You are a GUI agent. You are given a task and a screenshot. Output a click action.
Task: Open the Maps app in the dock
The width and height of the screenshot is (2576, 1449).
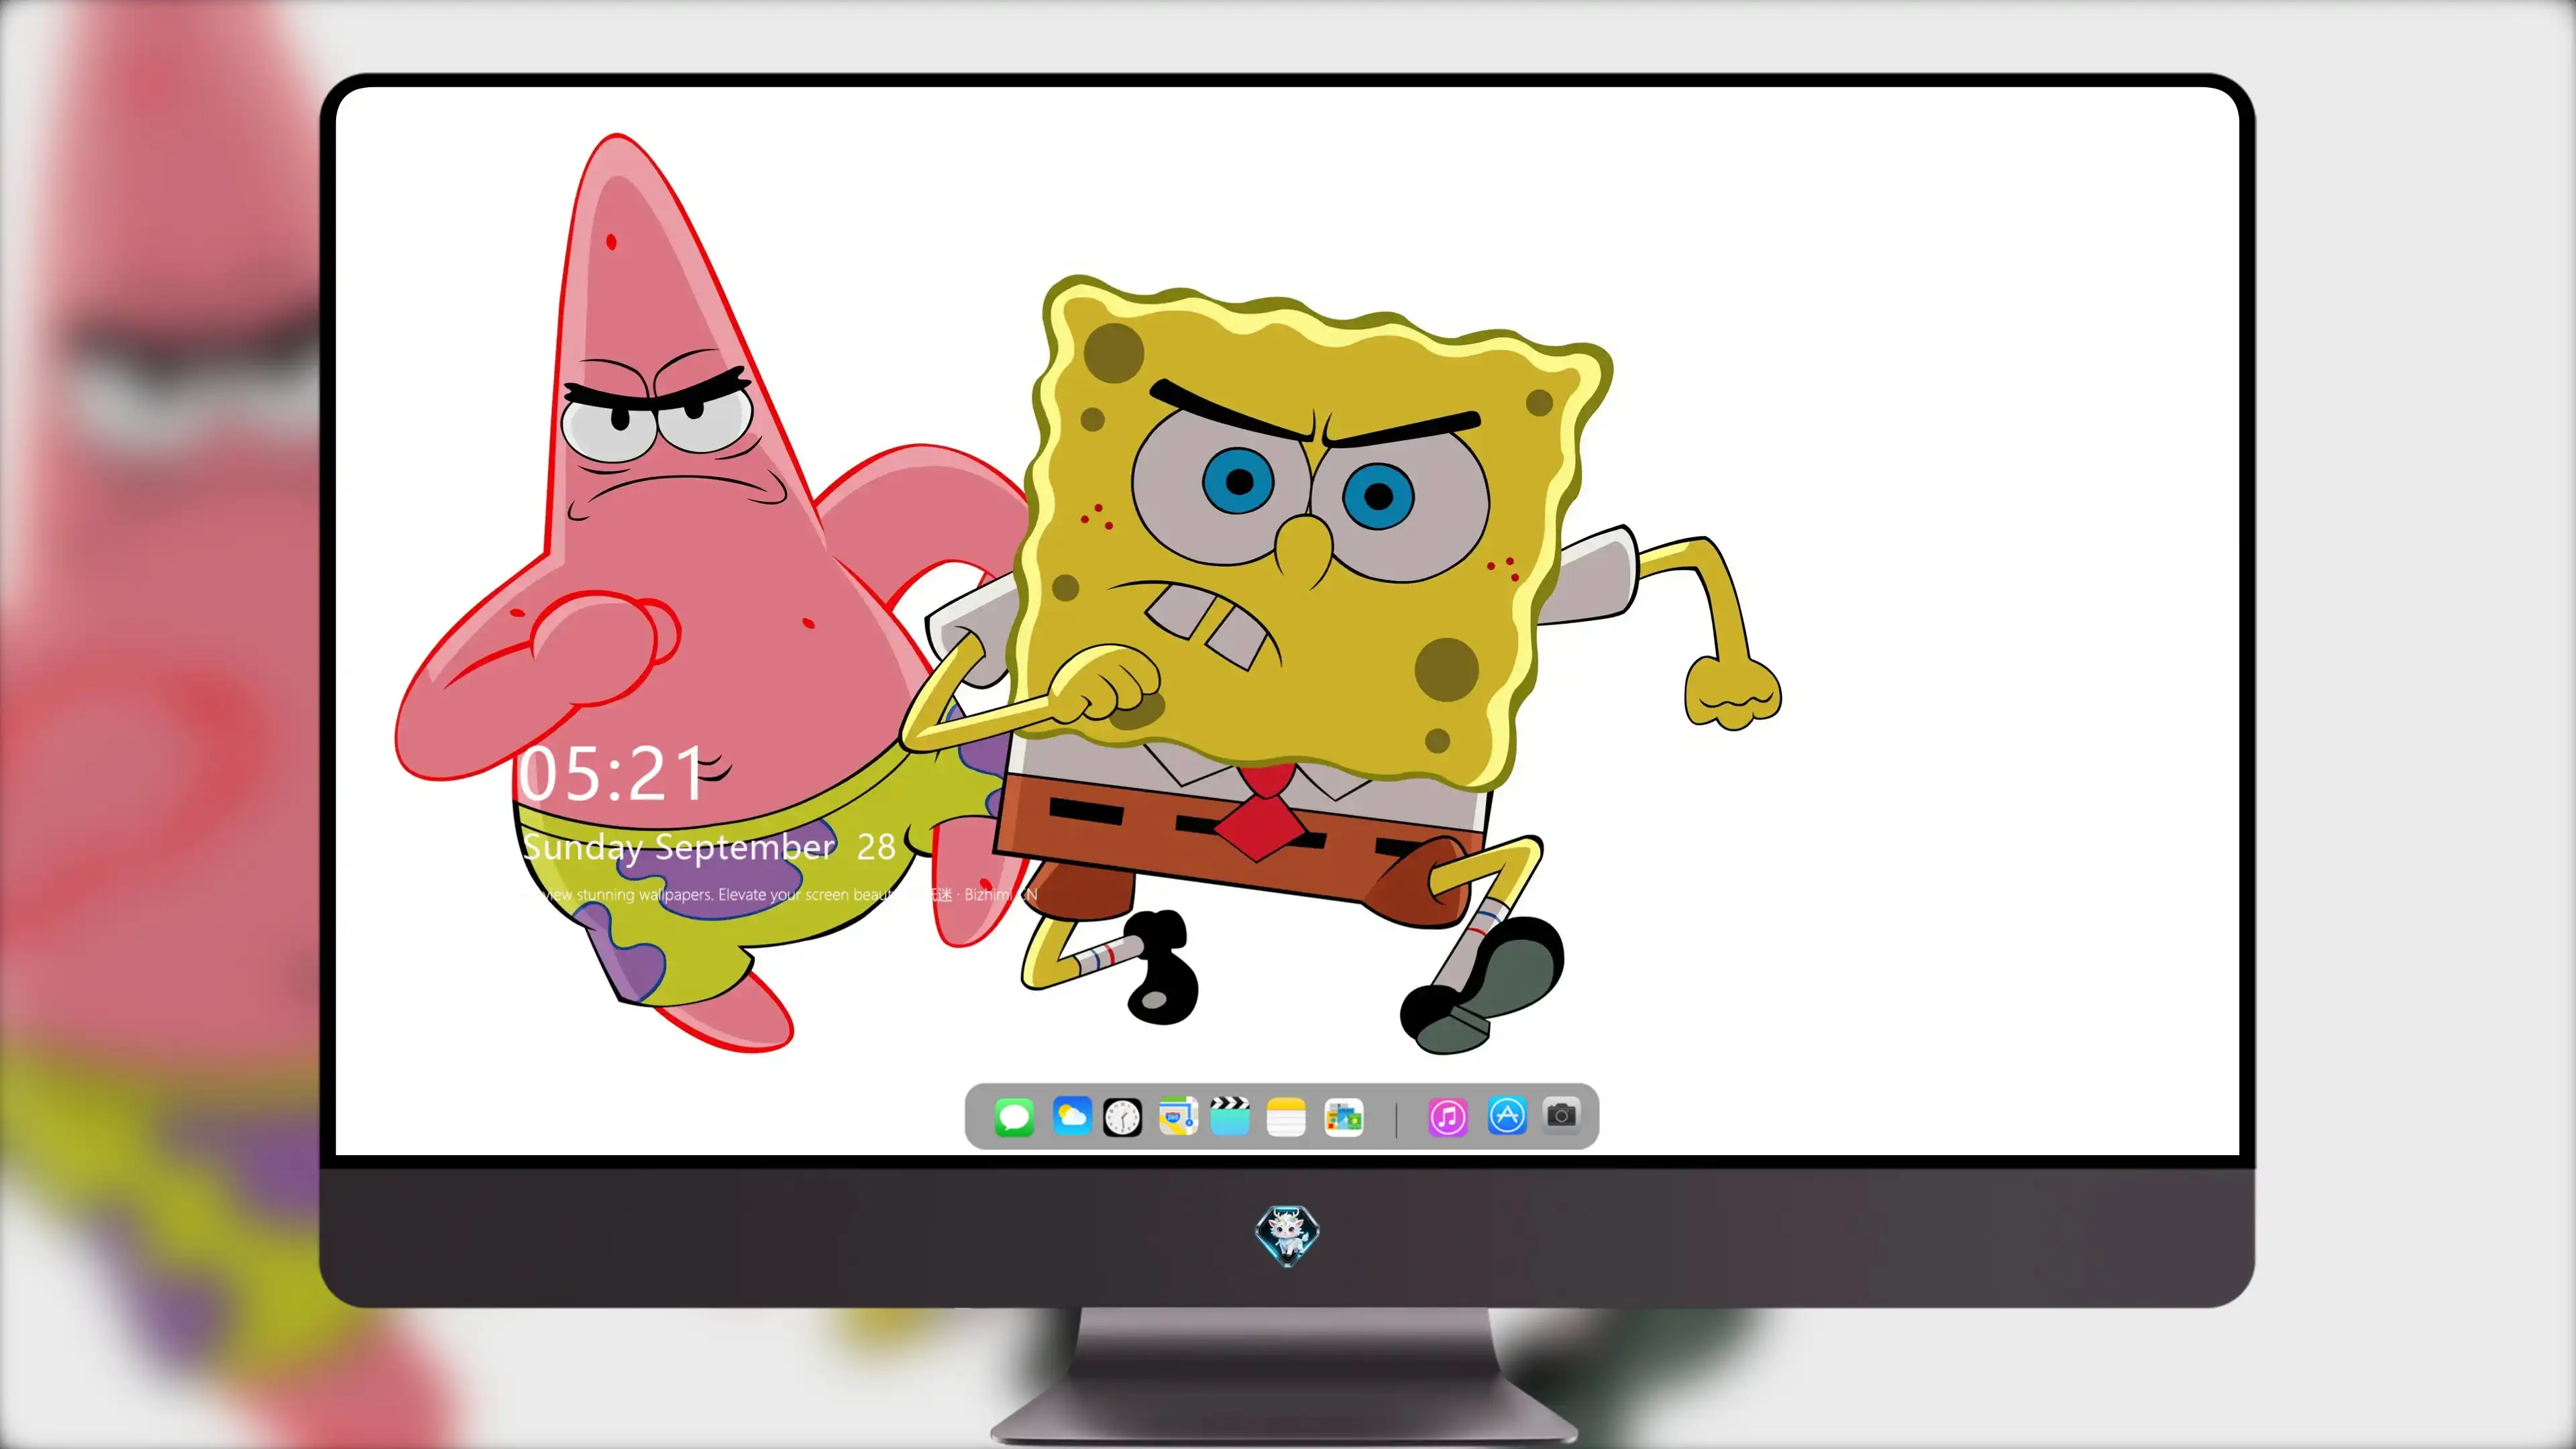(1178, 1116)
